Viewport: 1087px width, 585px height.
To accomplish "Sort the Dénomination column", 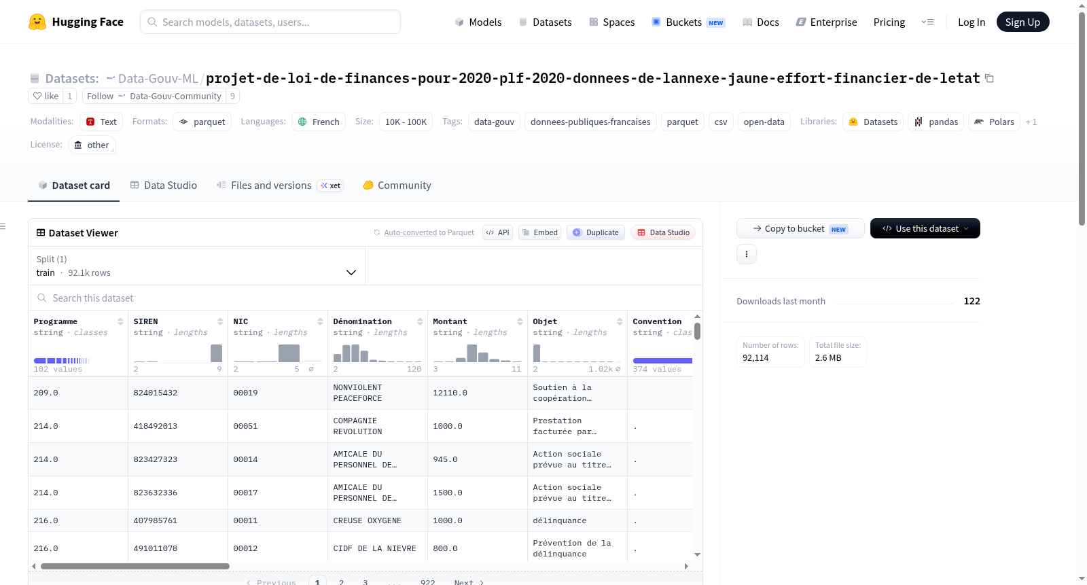I will pyautogui.click(x=420, y=321).
